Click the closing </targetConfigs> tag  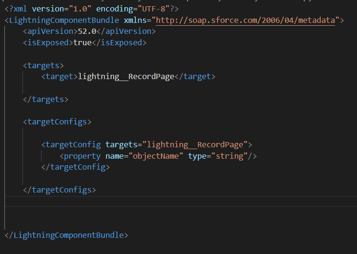point(60,190)
